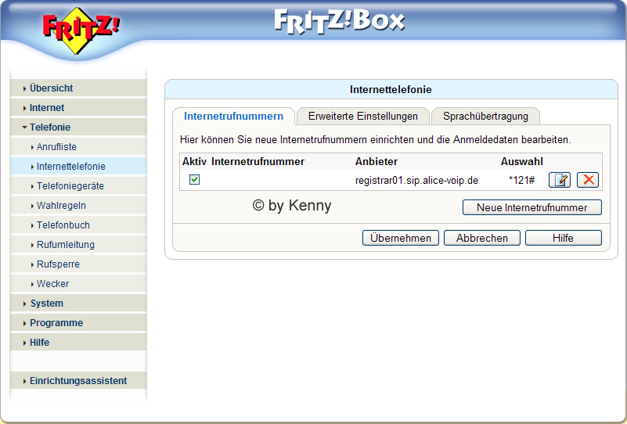The width and height of the screenshot is (627, 424).
Task: Uncheck the Aktiv checkbox for the Internetrufnummer
Action: 194,180
